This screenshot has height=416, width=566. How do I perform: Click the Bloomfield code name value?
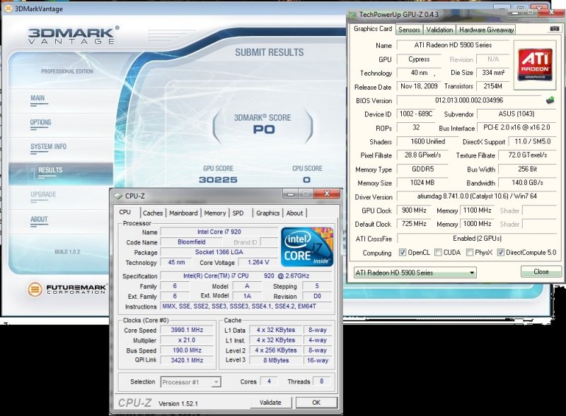[x=191, y=242]
